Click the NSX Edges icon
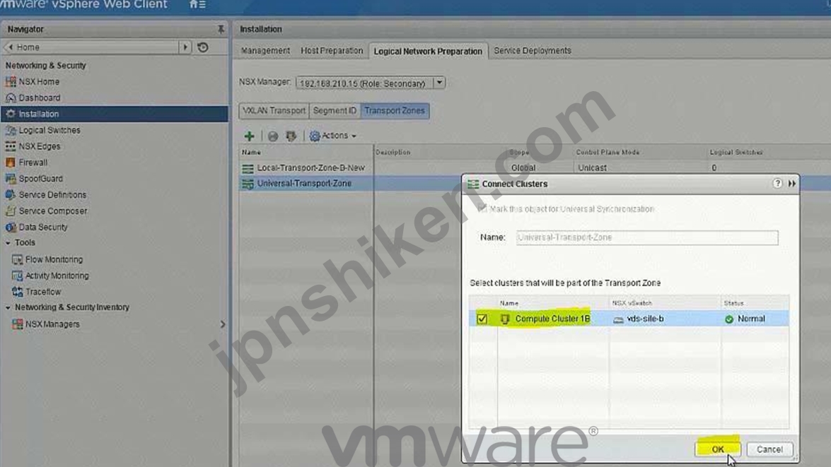831x467 pixels. (x=11, y=146)
